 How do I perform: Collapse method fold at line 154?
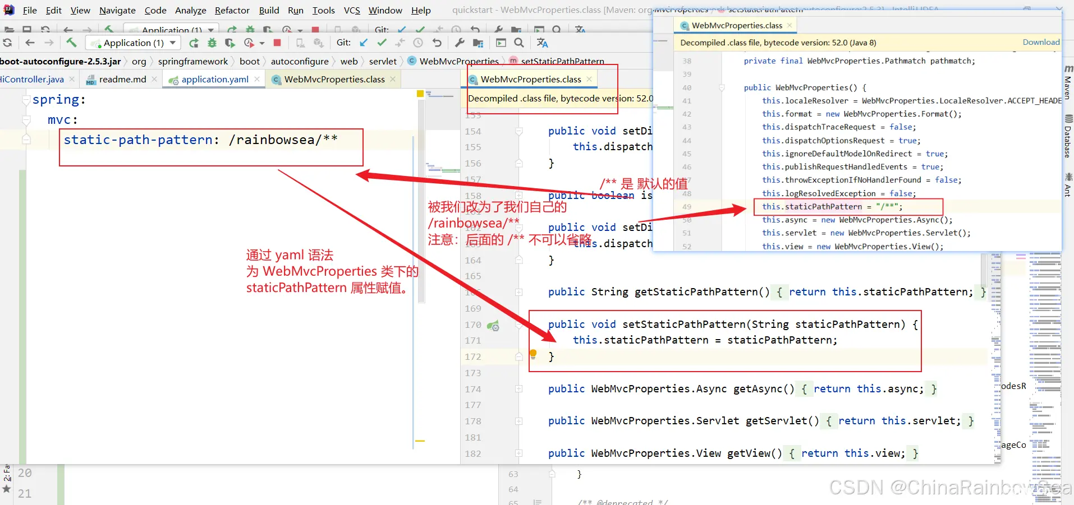[519, 131]
